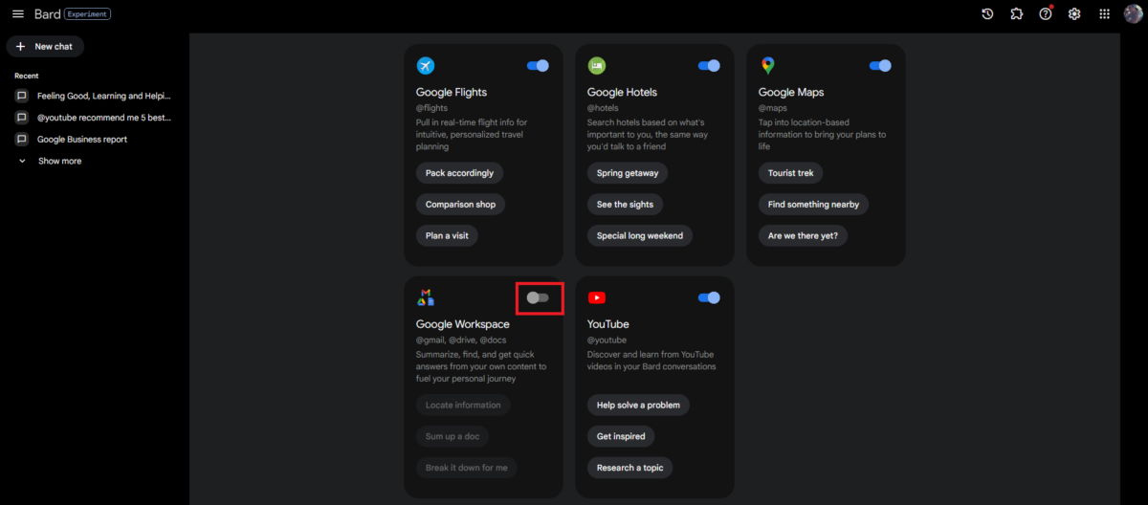The image size is (1148, 505).
Task: Click the Google Flights card title
Action: (x=452, y=93)
